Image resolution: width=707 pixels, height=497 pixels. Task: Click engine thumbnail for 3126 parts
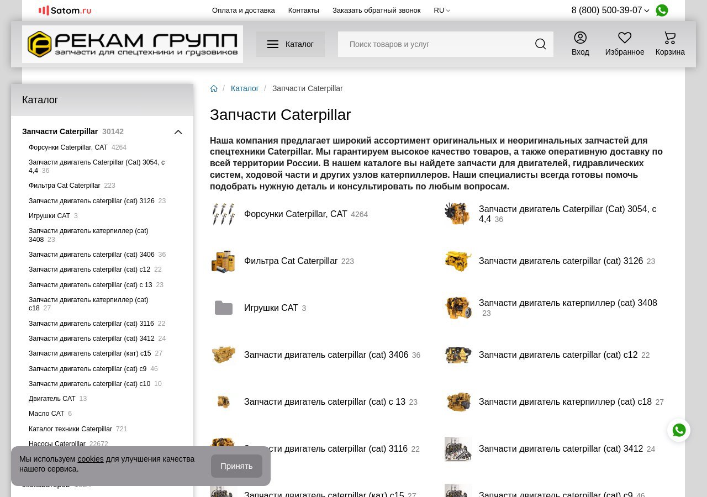pos(458,261)
